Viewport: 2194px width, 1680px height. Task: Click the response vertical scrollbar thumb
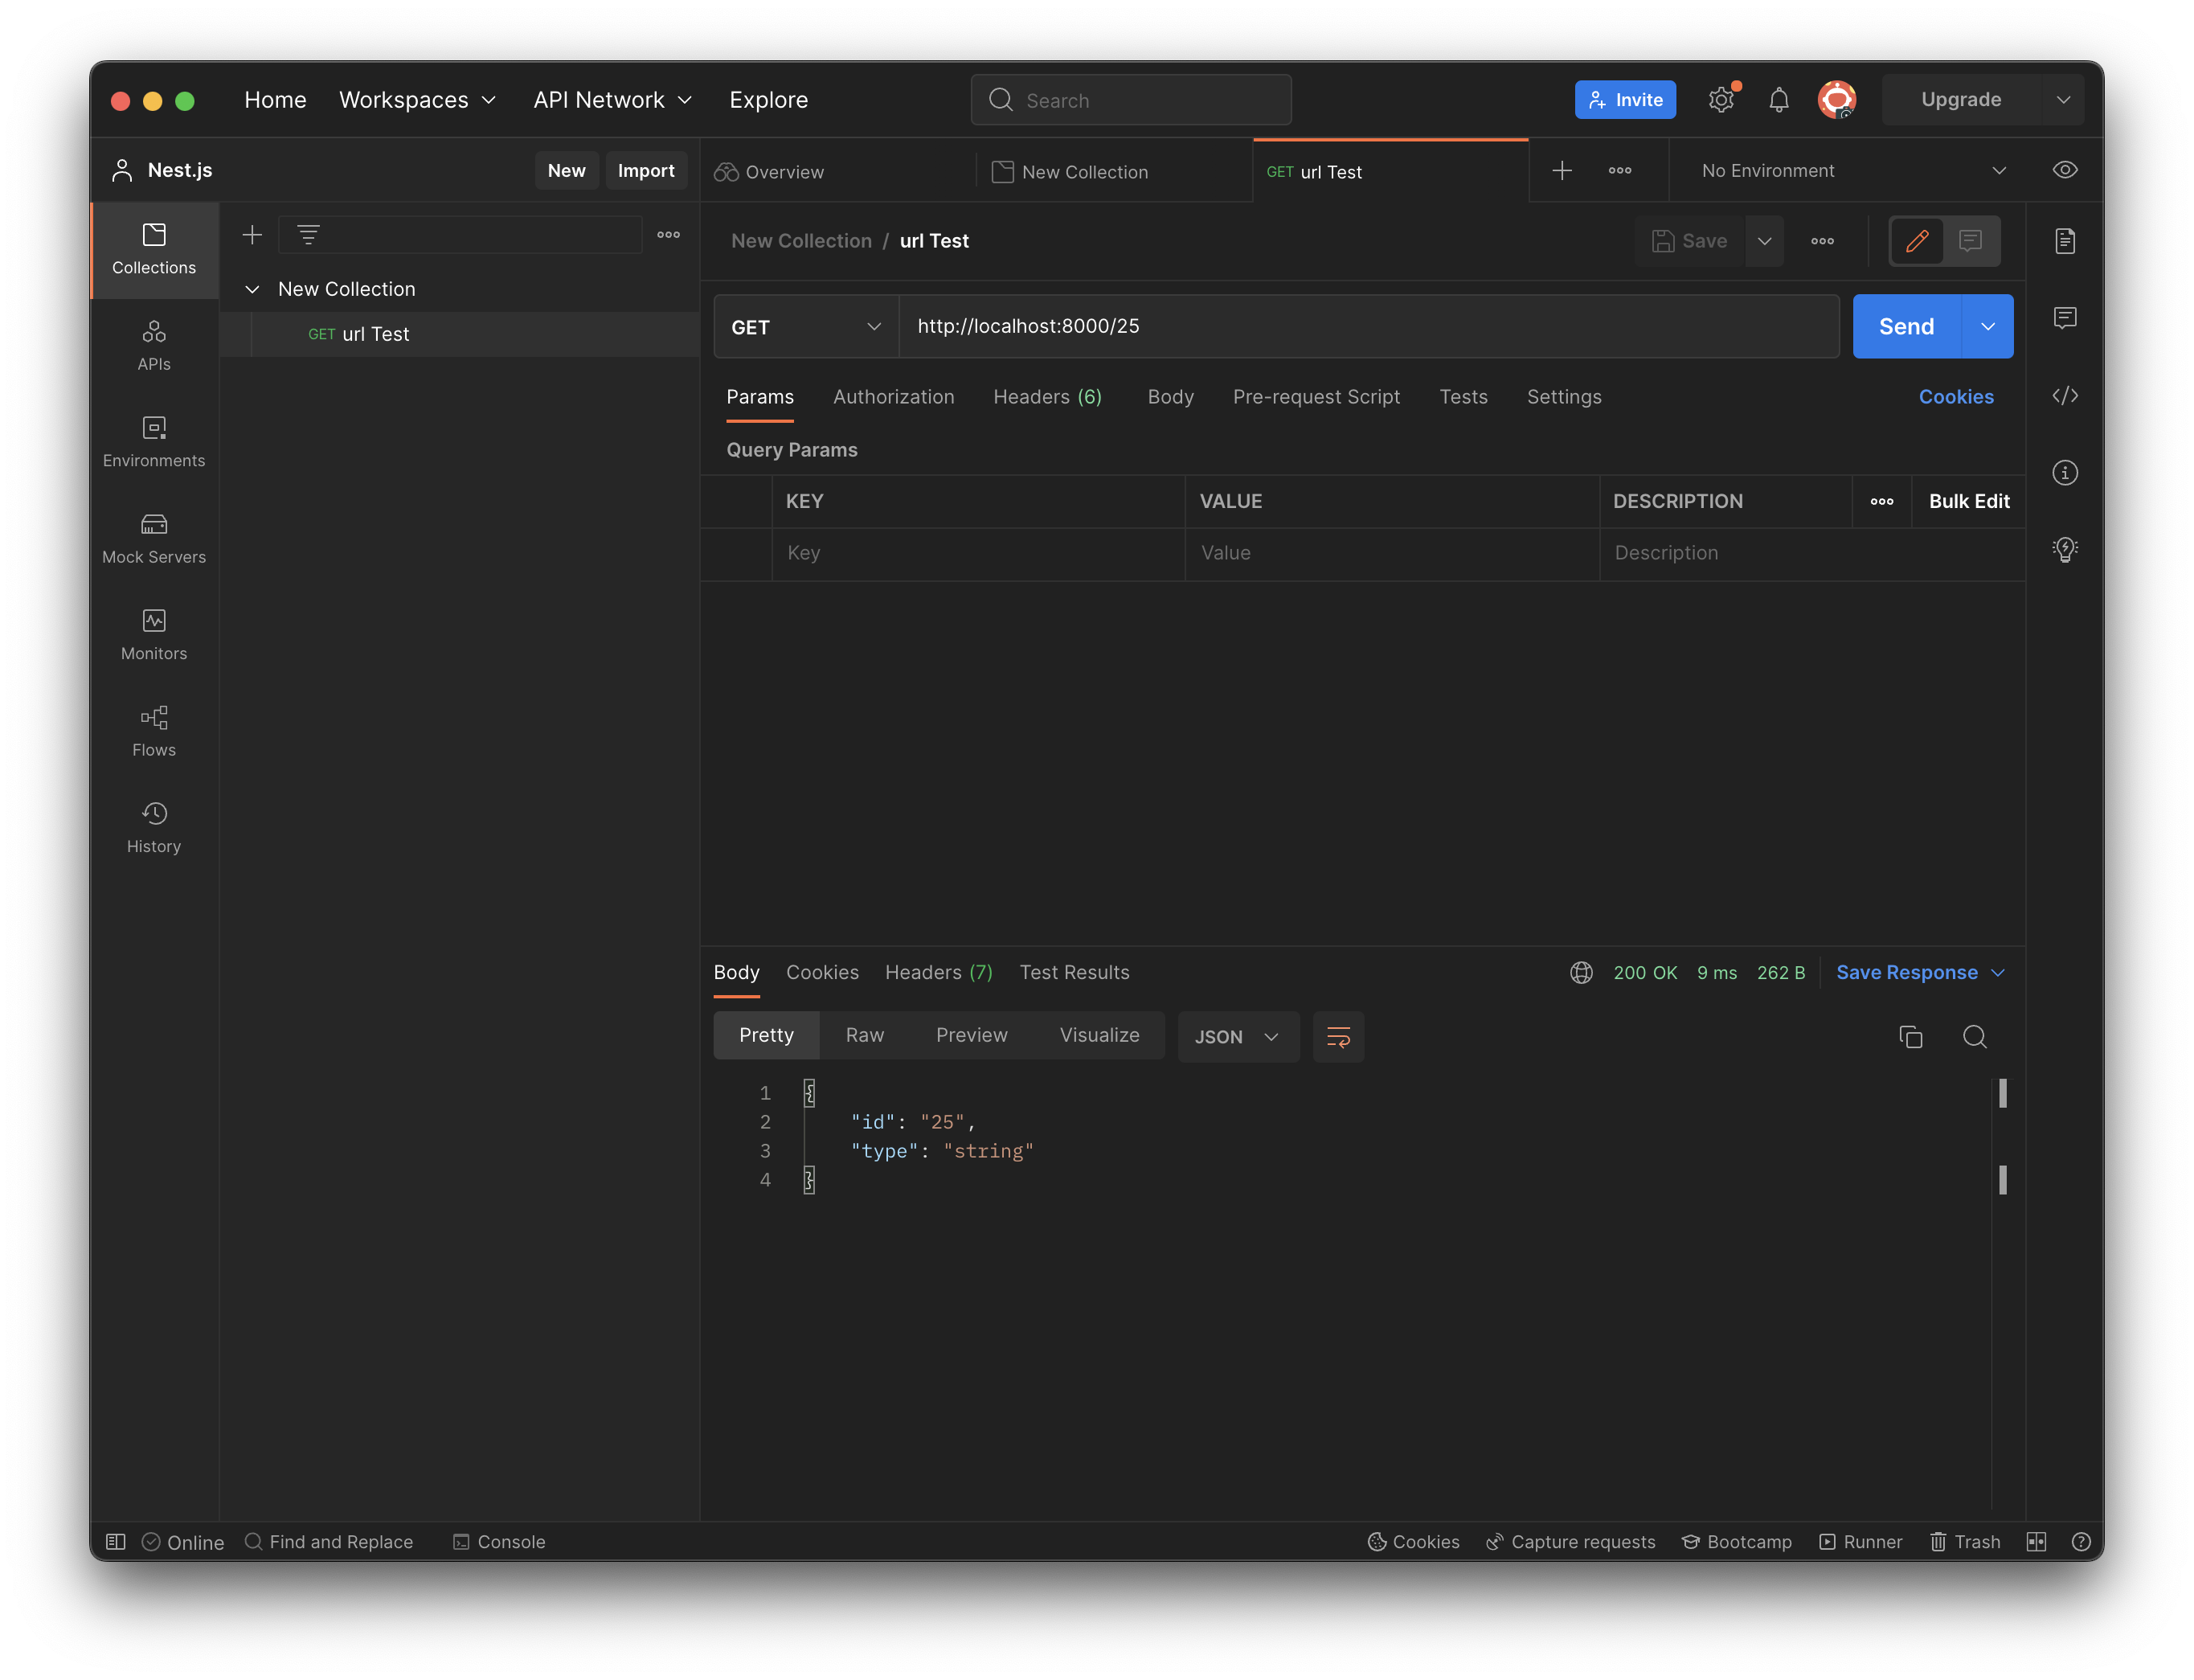pos(2002,1094)
